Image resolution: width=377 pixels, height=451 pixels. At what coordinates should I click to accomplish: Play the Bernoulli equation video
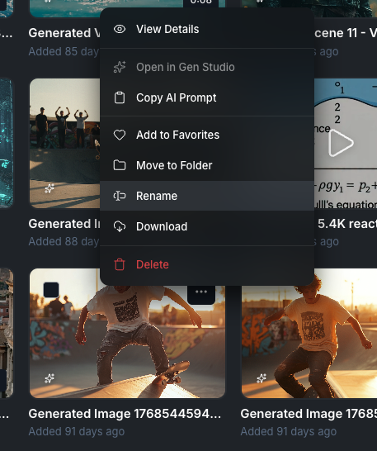pyautogui.click(x=341, y=143)
